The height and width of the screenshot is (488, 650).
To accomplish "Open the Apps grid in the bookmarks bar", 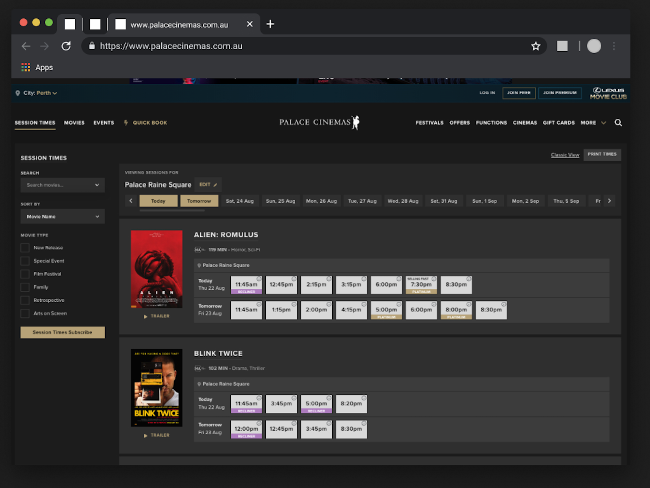I will (x=26, y=68).
